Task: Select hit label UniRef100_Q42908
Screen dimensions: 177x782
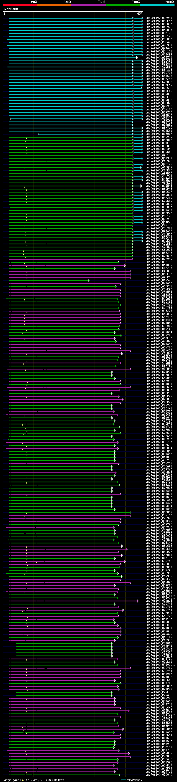Action: 158,27
